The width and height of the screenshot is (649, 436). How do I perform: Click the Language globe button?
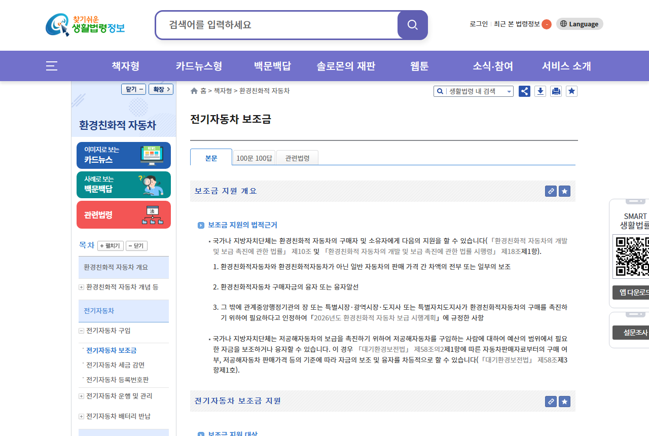pos(580,24)
